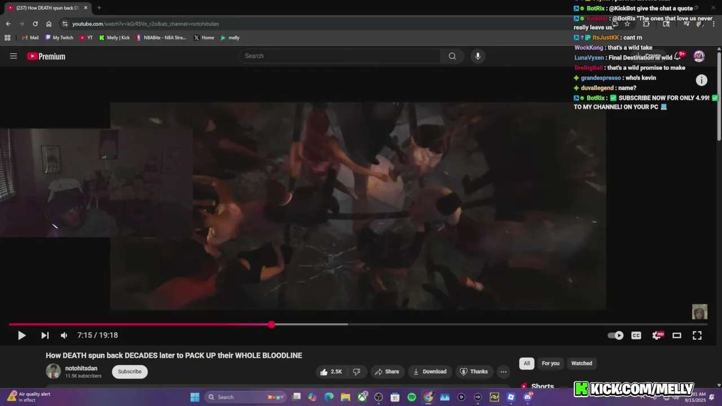Click the page vertical scrollbar

[x=719, y=96]
